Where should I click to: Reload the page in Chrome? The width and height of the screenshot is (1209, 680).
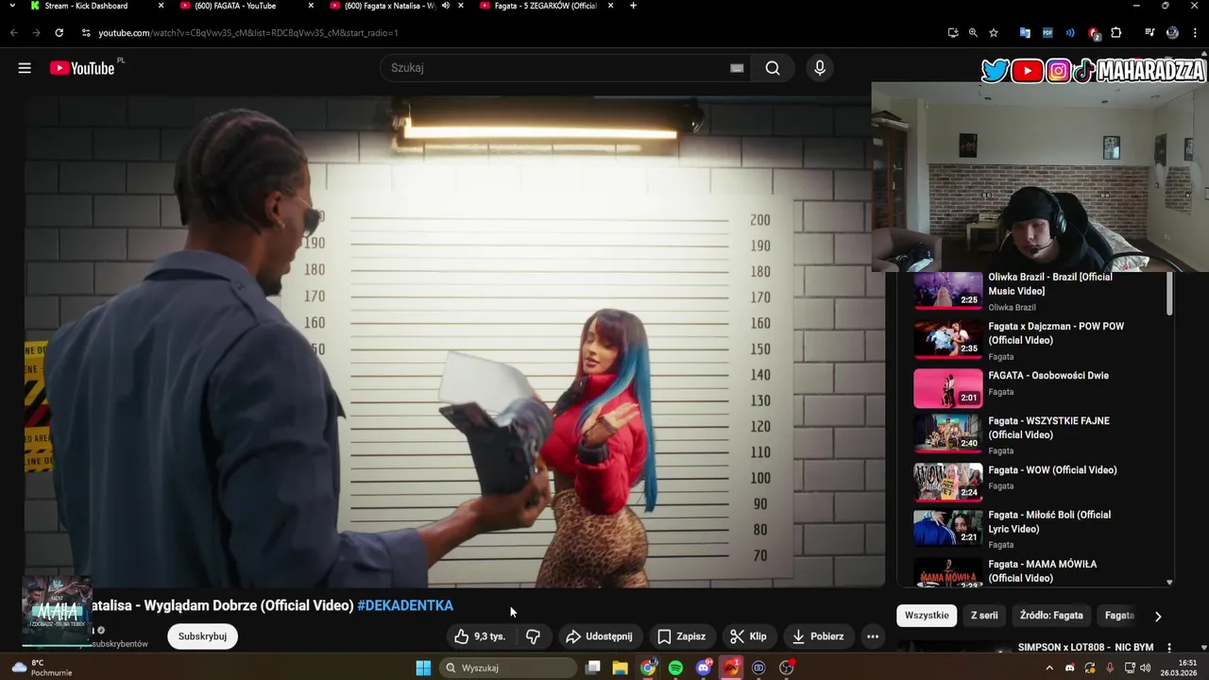[59, 33]
